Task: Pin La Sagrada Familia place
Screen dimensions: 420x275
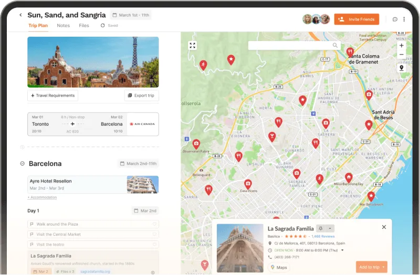Action: pyautogui.click(x=320, y=228)
